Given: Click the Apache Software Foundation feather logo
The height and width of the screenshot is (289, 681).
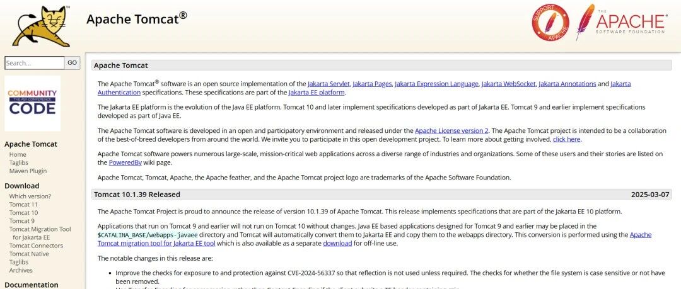Looking at the screenshot, I should [622, 21].
